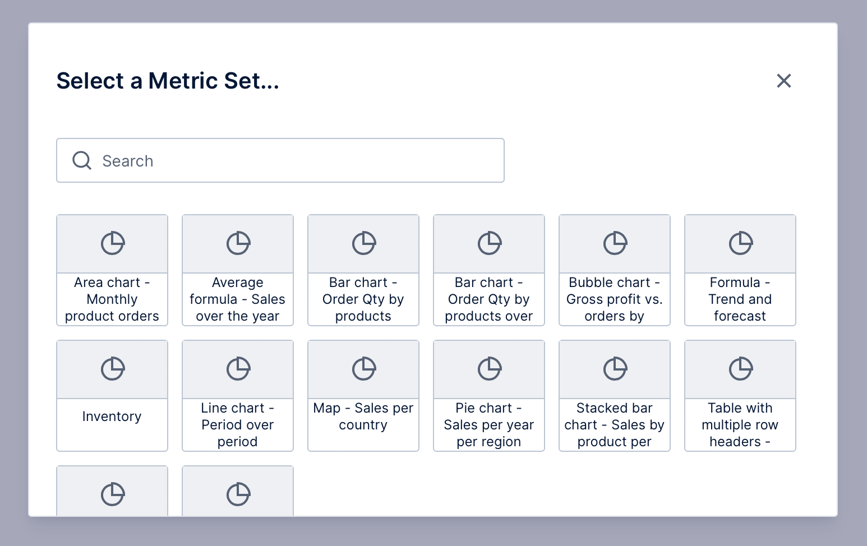Viewport: 867px width, 546px height.
Task: Close the Select a Metric Set dialog
Action: pyautogui.click(x=783, y=81)
